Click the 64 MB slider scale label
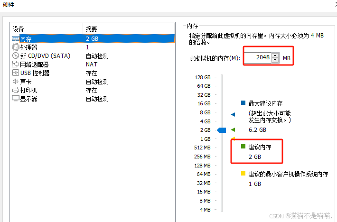Viewport: 337px width, 222px height. [x=204, y=174]
